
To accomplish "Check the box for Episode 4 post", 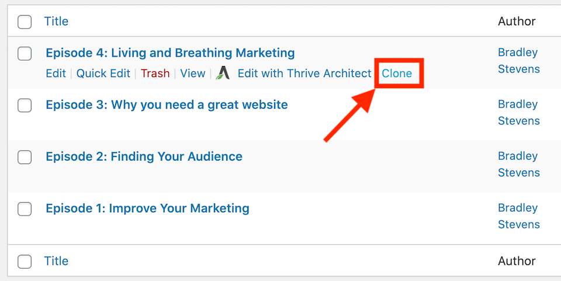I will click(25, 54).
